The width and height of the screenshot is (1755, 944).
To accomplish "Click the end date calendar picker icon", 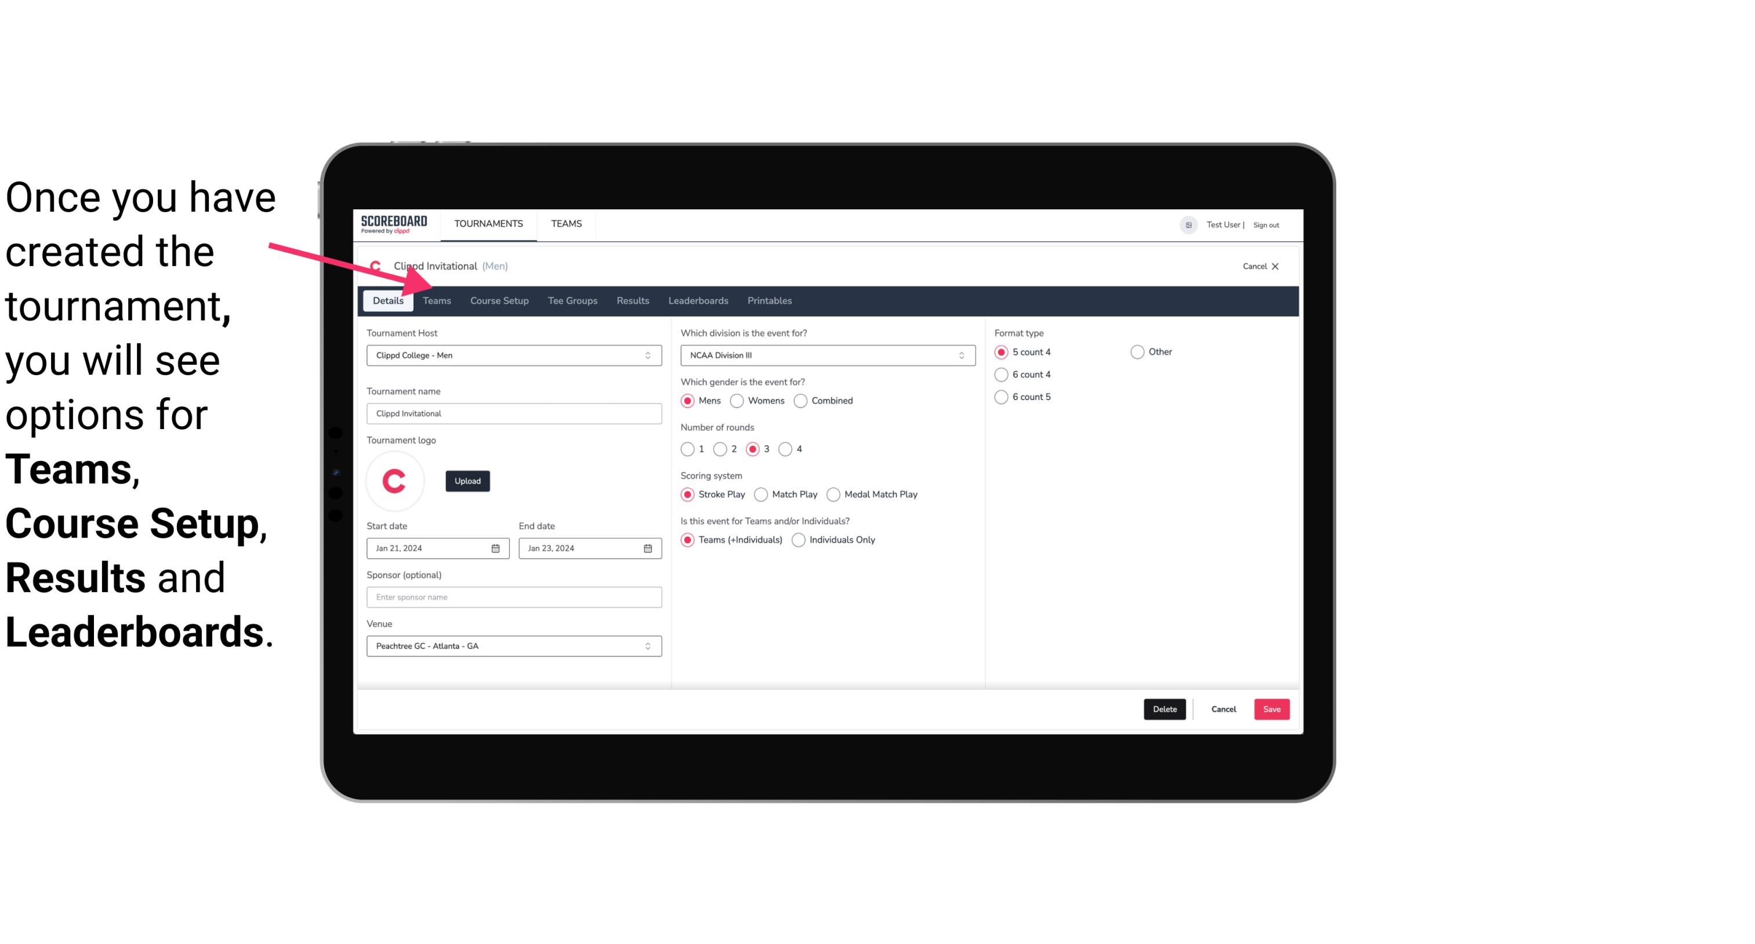I will click(x=648, y=547).
